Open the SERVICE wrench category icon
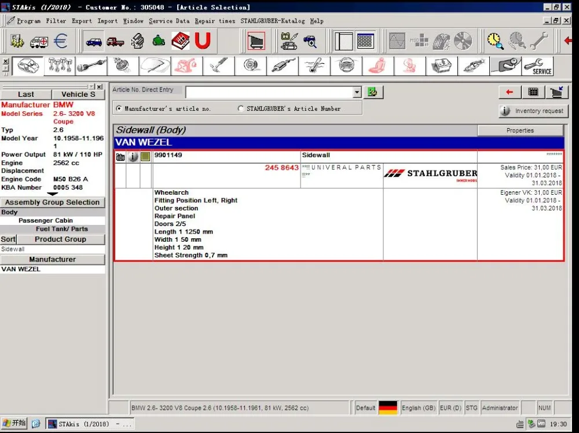 pos(538,66)
